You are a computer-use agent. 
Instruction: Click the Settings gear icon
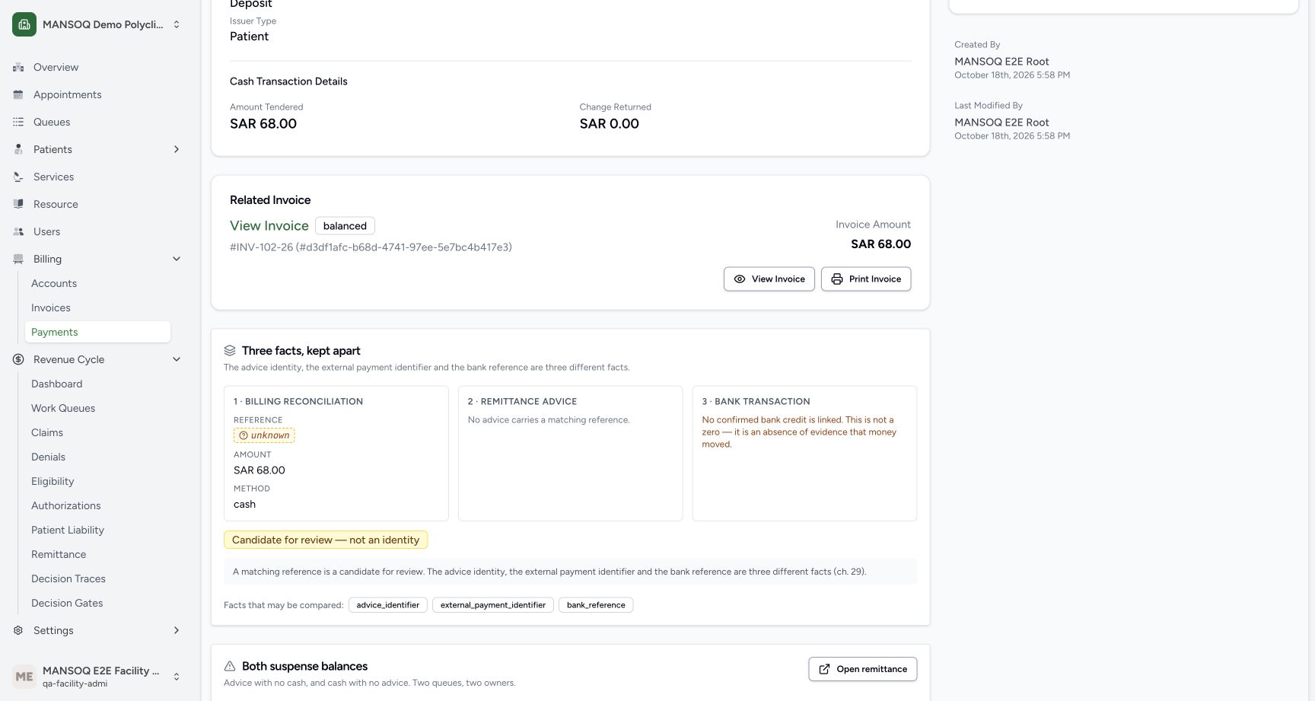(x=18, y=630)
